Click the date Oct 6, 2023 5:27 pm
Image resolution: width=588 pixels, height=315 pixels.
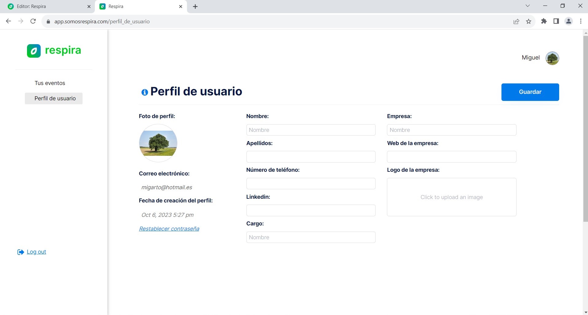(168, 215)
